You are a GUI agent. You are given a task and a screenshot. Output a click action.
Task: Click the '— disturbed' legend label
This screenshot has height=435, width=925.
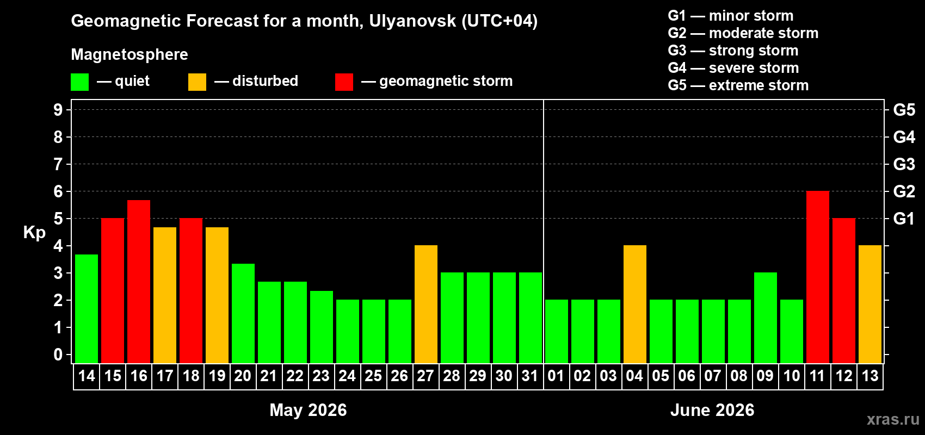pyautogui.click(x=256, y=81)
